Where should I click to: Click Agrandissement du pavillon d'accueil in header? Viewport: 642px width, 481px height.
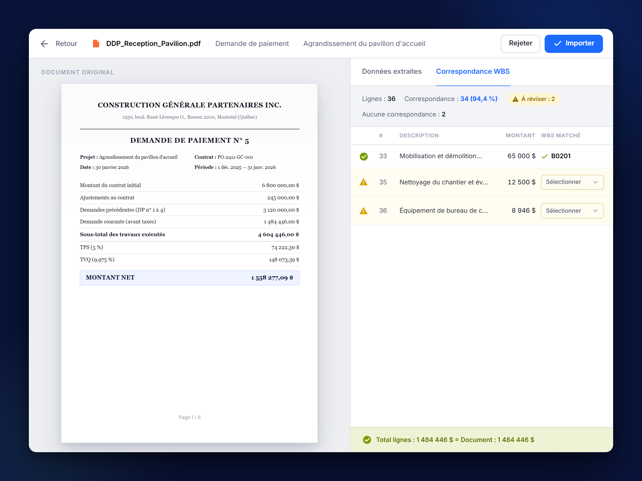pyautogui.click(x=364, y=44)
